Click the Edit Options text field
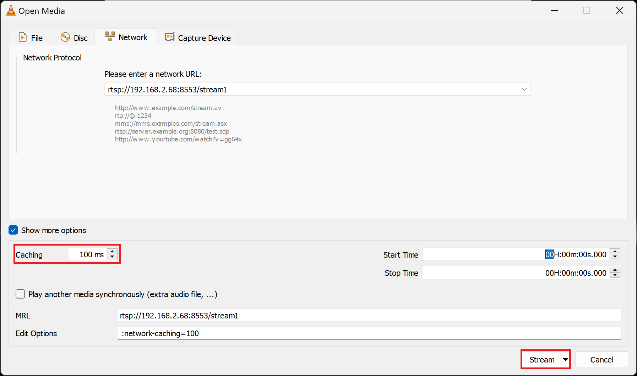 click(369, 333)
